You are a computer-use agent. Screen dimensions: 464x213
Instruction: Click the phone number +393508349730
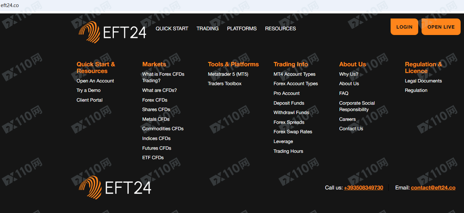(363, 188)
